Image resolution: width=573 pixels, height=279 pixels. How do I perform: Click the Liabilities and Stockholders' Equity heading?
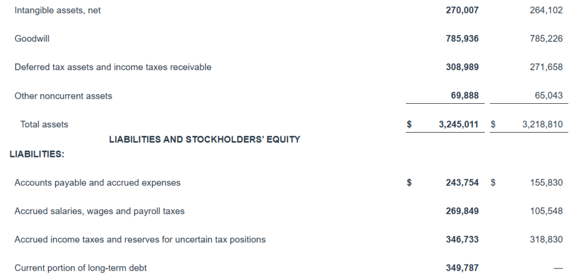204,139
